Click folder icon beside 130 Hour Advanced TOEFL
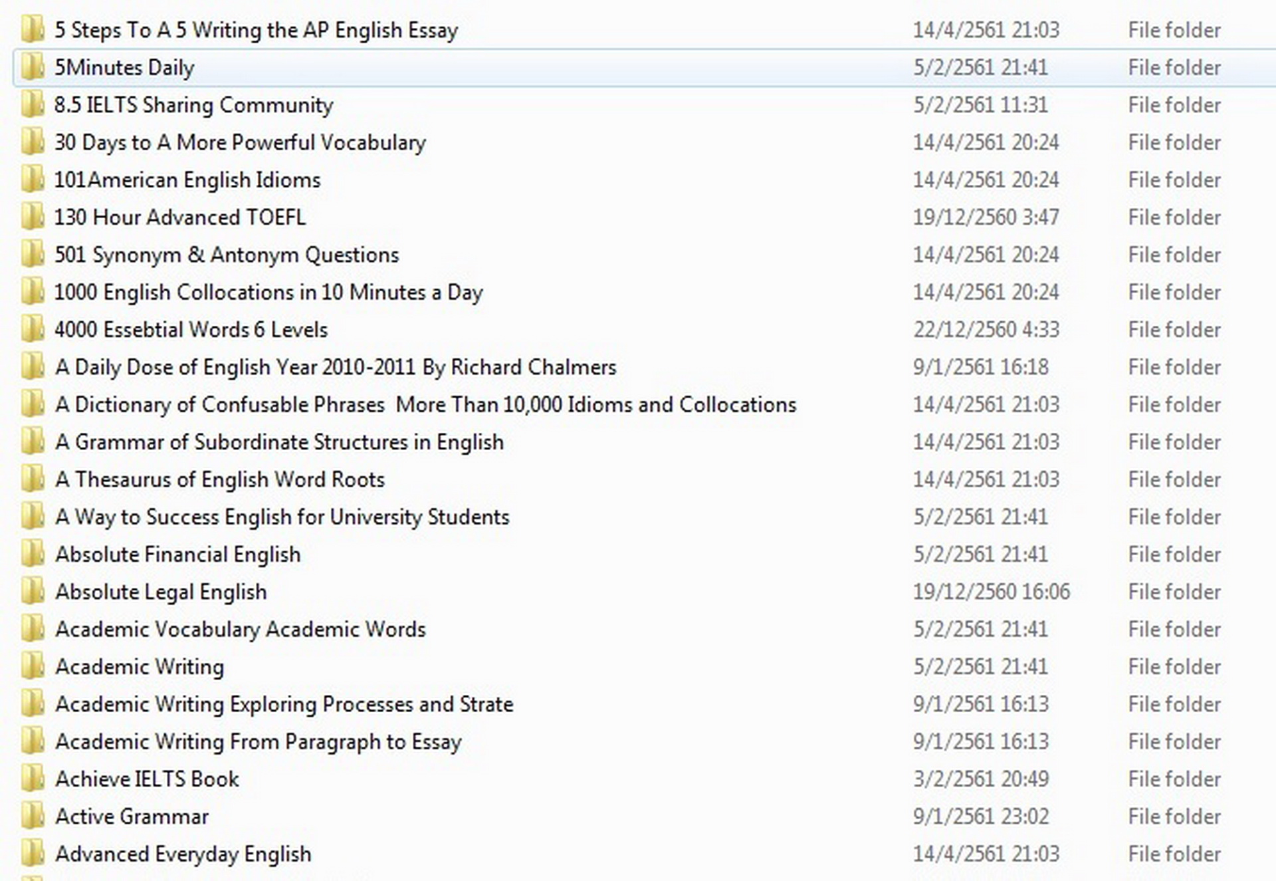1276x881 pixels. 32,217
